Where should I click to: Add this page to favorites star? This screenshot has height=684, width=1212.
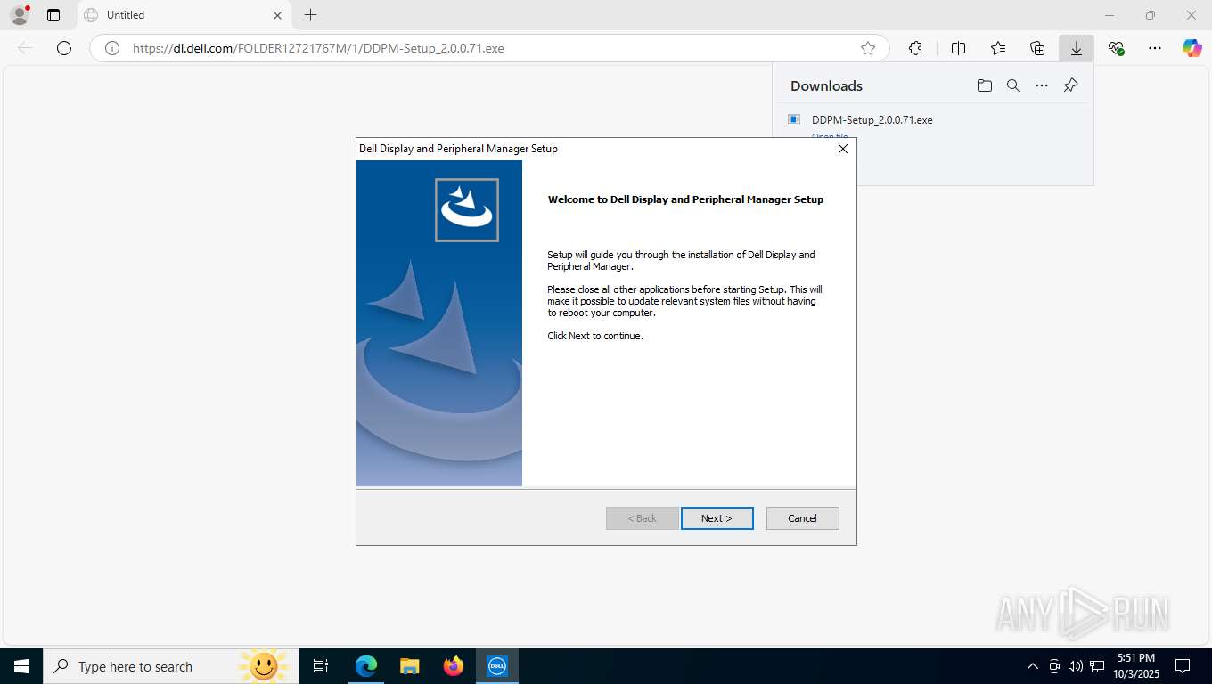867,48
